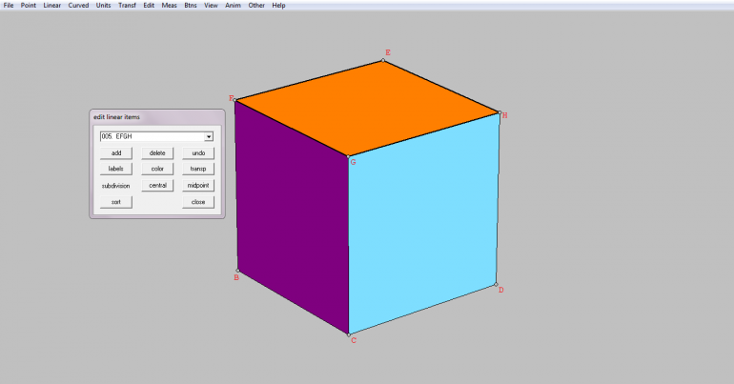Image resolution: width=734 pixels, height=384 pixels.
Task: Open the Help menu
Action: (x=278, y=5)
